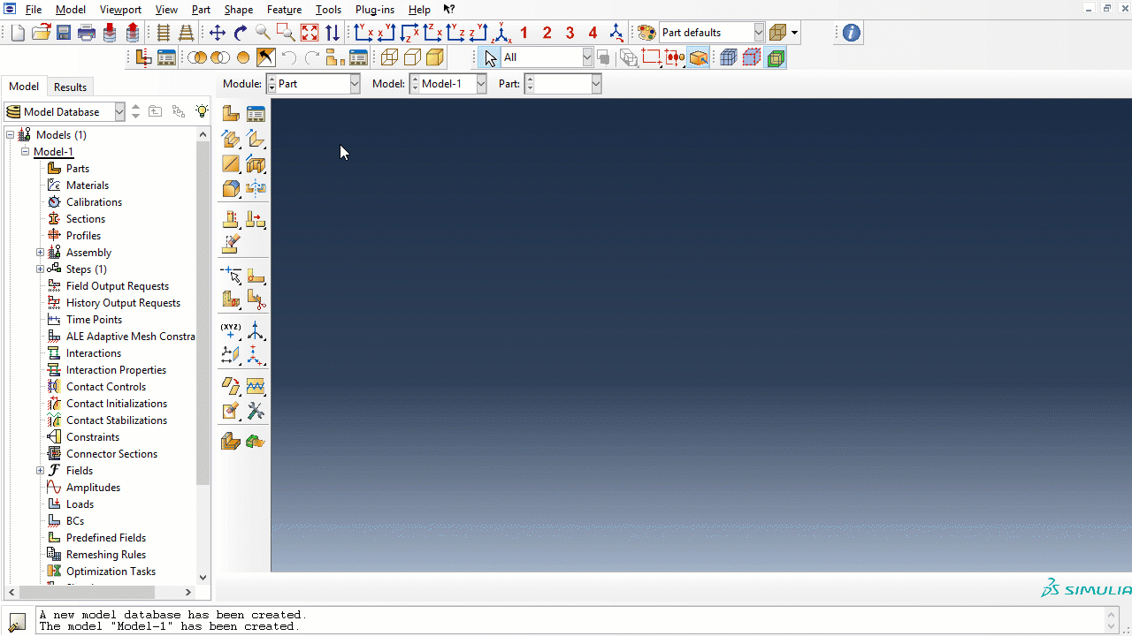Collapse the Model-1 tree node

point(26,152)
